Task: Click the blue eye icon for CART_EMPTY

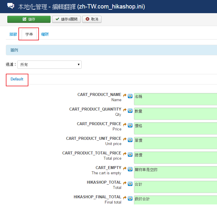Action: 130,169
